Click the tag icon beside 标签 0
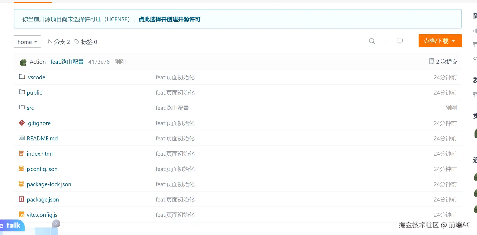The height and width of the screenshot is (235, 477). (77, 42)
